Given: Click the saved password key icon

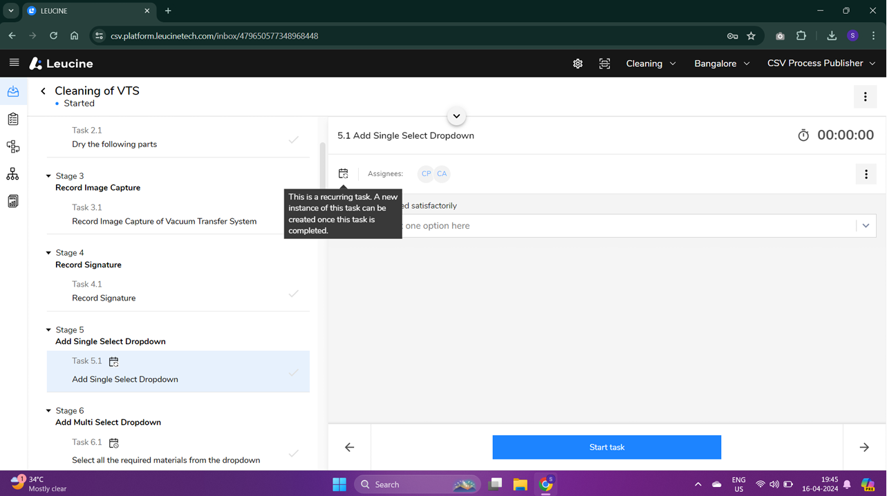Looking at the screenshot, I should [732, 36].
